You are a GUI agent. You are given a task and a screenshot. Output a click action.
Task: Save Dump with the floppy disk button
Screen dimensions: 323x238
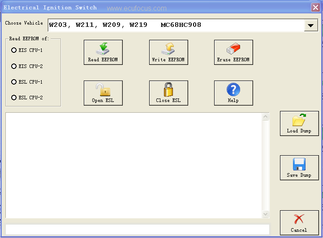[299, 168]
